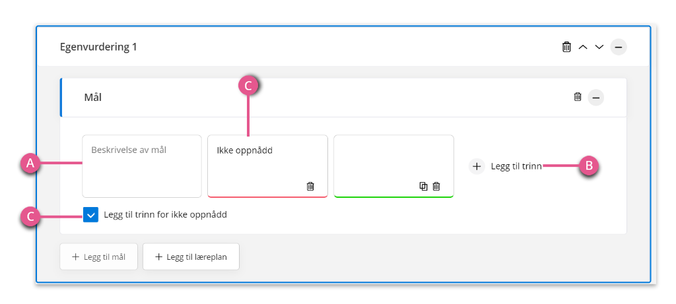
Task: Delete the Ikke oppnådd step
Action: click(x=310, y=186)
